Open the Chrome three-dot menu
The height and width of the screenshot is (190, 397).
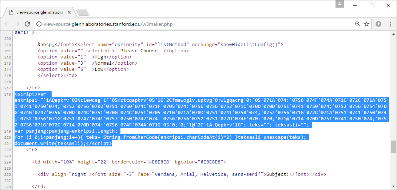[x=390, y=24]
